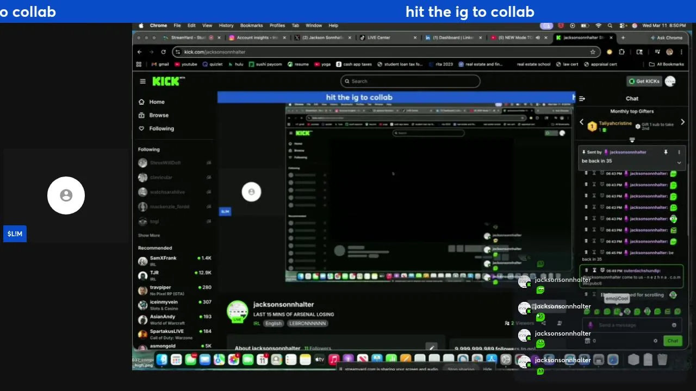Send message with the Chat button
696x391 pixels.
click(673, 341)
